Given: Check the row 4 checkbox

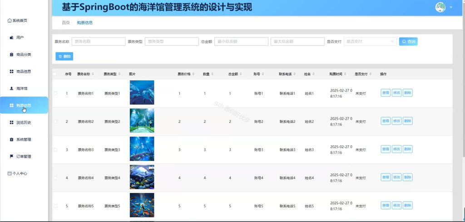Looking at the screenshot, I should coord(55,178).
